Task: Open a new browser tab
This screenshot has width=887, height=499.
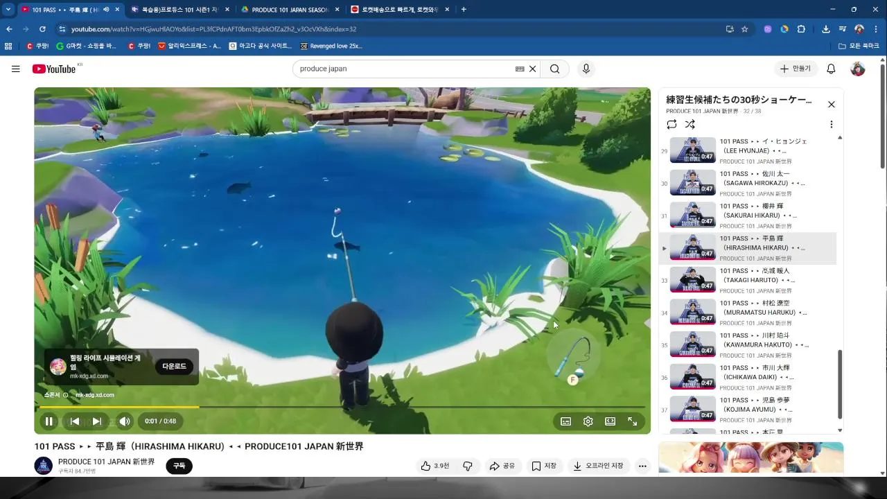Action: point(464,10)
